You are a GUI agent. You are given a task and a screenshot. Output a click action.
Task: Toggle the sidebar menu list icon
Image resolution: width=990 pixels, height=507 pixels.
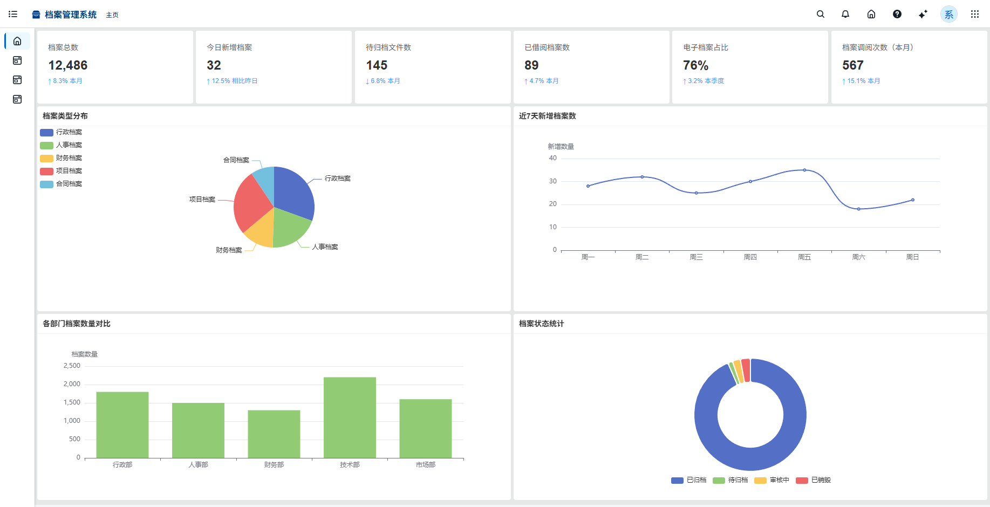coord(13,14)
